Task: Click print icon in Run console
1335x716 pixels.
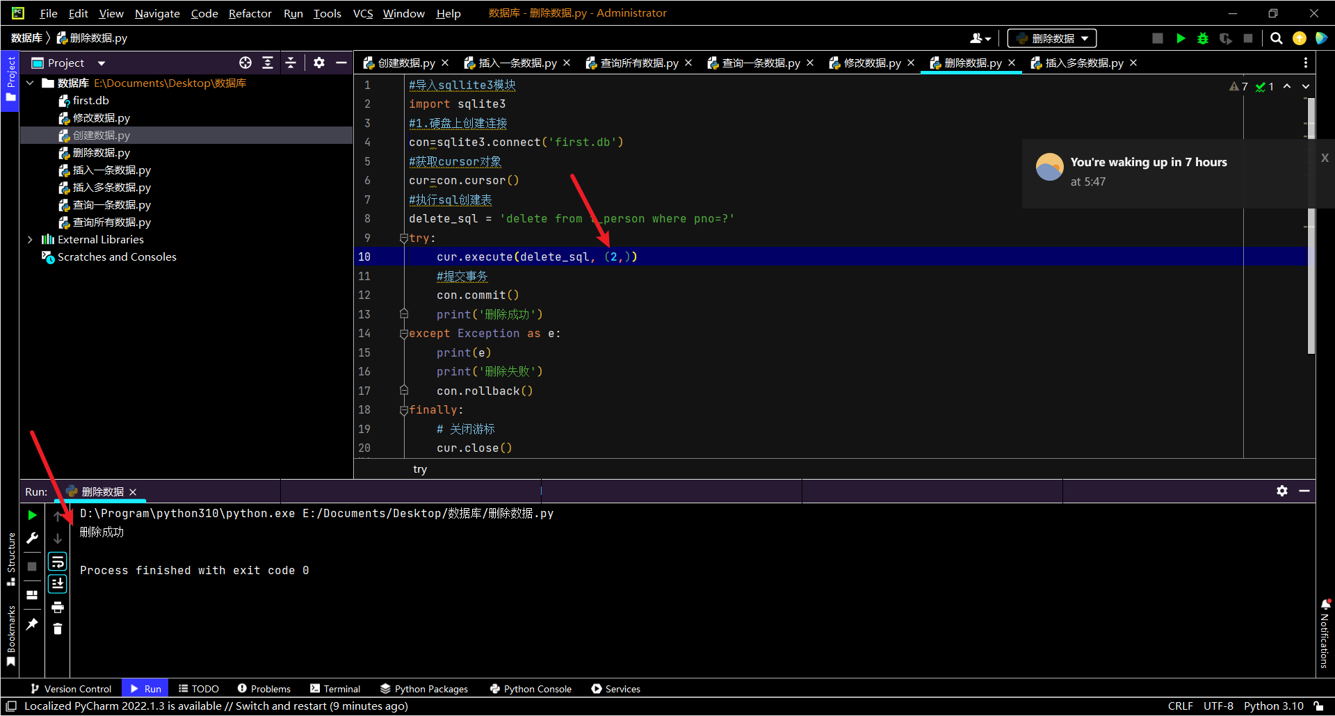Action: click(x=58, y=607)
